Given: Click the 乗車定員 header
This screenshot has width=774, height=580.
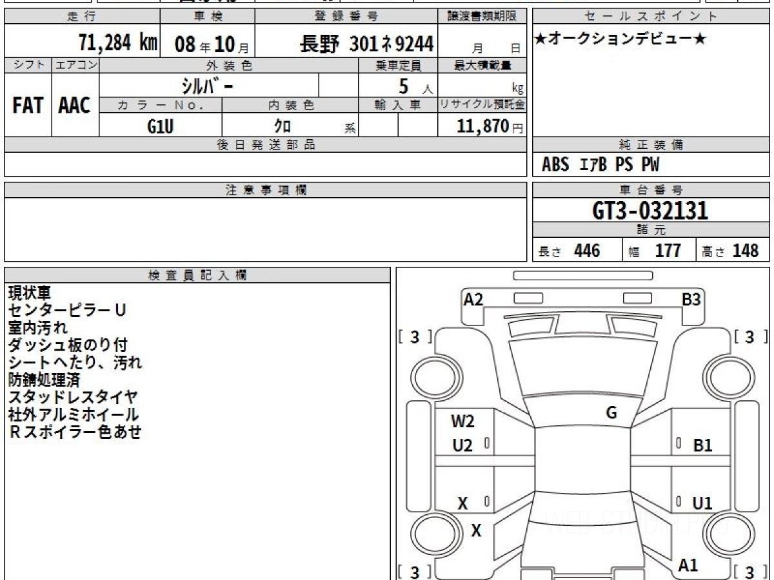Looking at the screenshot, I should (398, 64).
